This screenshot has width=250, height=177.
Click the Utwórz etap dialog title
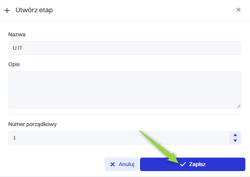(x=34, y=10)
